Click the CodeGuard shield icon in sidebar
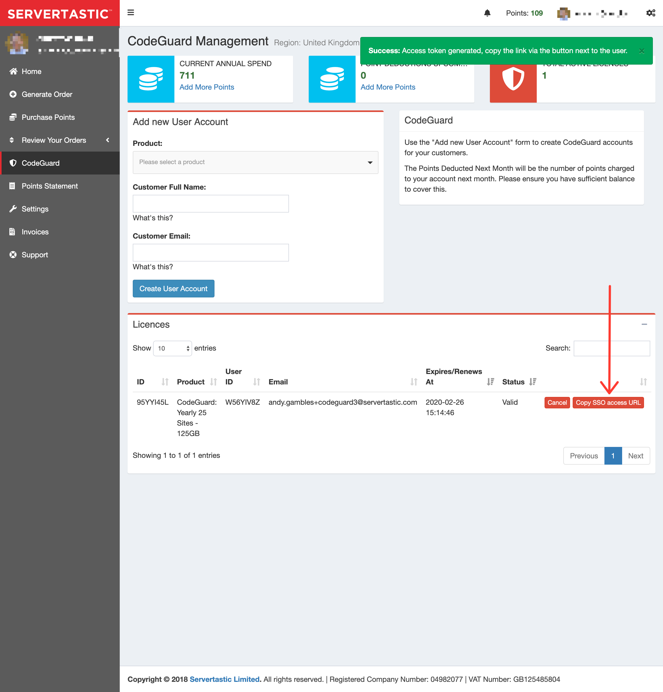Viewport: 663px width, 692px height. (13, 163)
